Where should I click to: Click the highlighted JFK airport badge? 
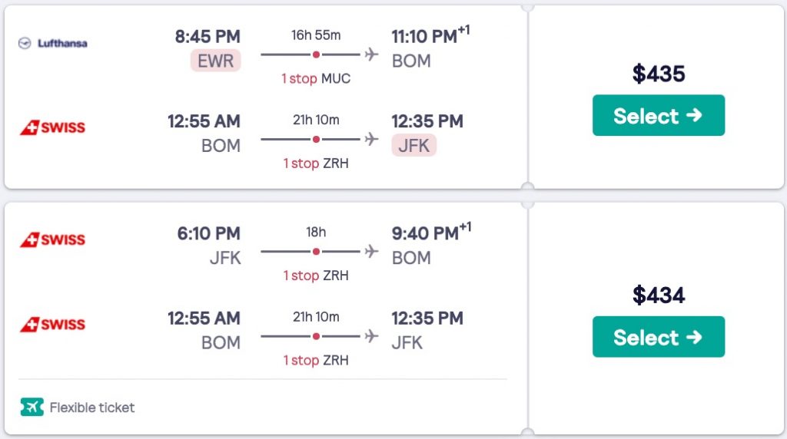point(413,145)
